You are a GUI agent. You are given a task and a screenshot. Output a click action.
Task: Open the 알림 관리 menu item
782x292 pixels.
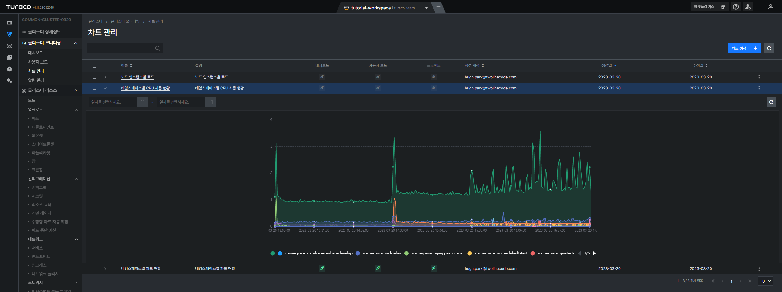(36, 80)
